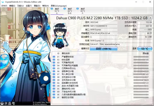
Task: Open the 语言(L)(Language) menu
Action: [x=59, y=6]
